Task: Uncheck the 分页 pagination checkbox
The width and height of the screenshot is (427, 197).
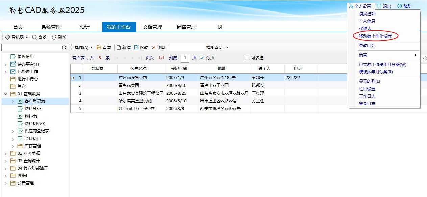Action: tap(202, 58)
